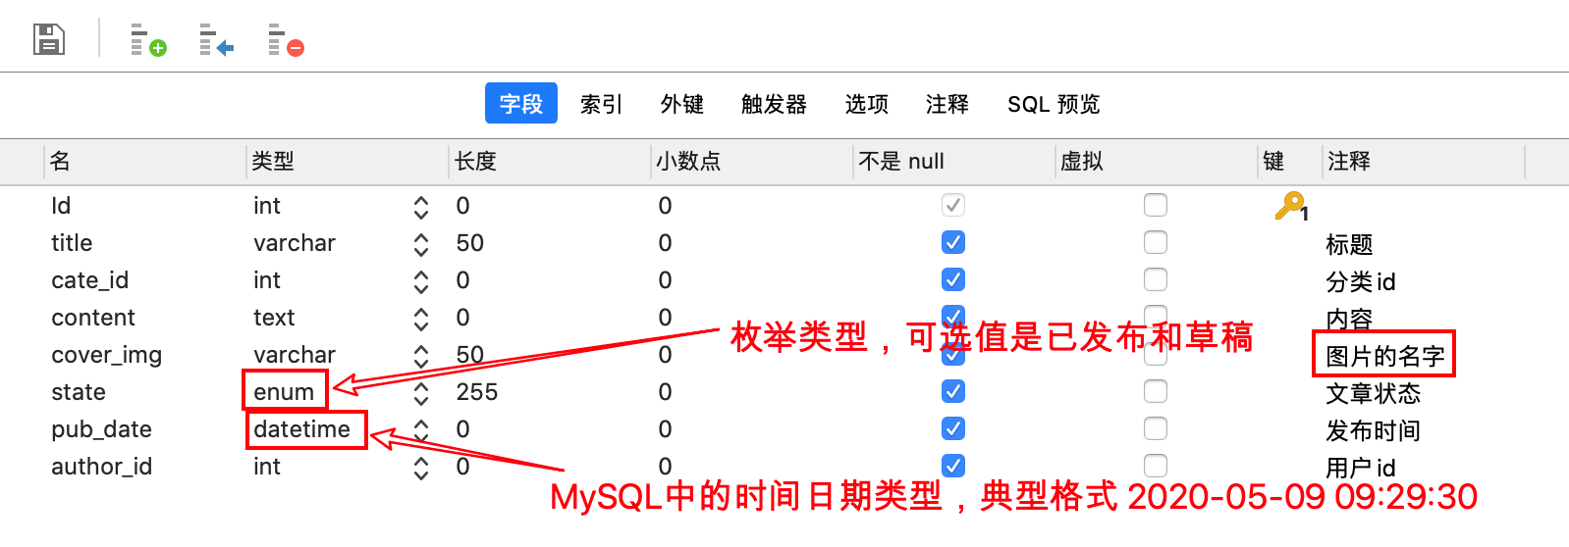Save the table design
This screenshot has width=1569, height=547.
(49, 39)
